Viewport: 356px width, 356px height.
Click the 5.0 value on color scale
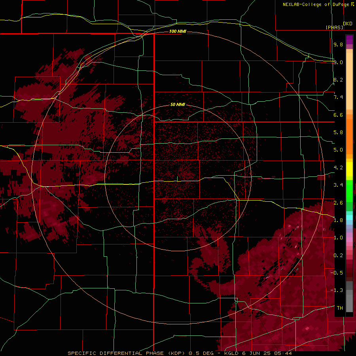coord(338,150)
